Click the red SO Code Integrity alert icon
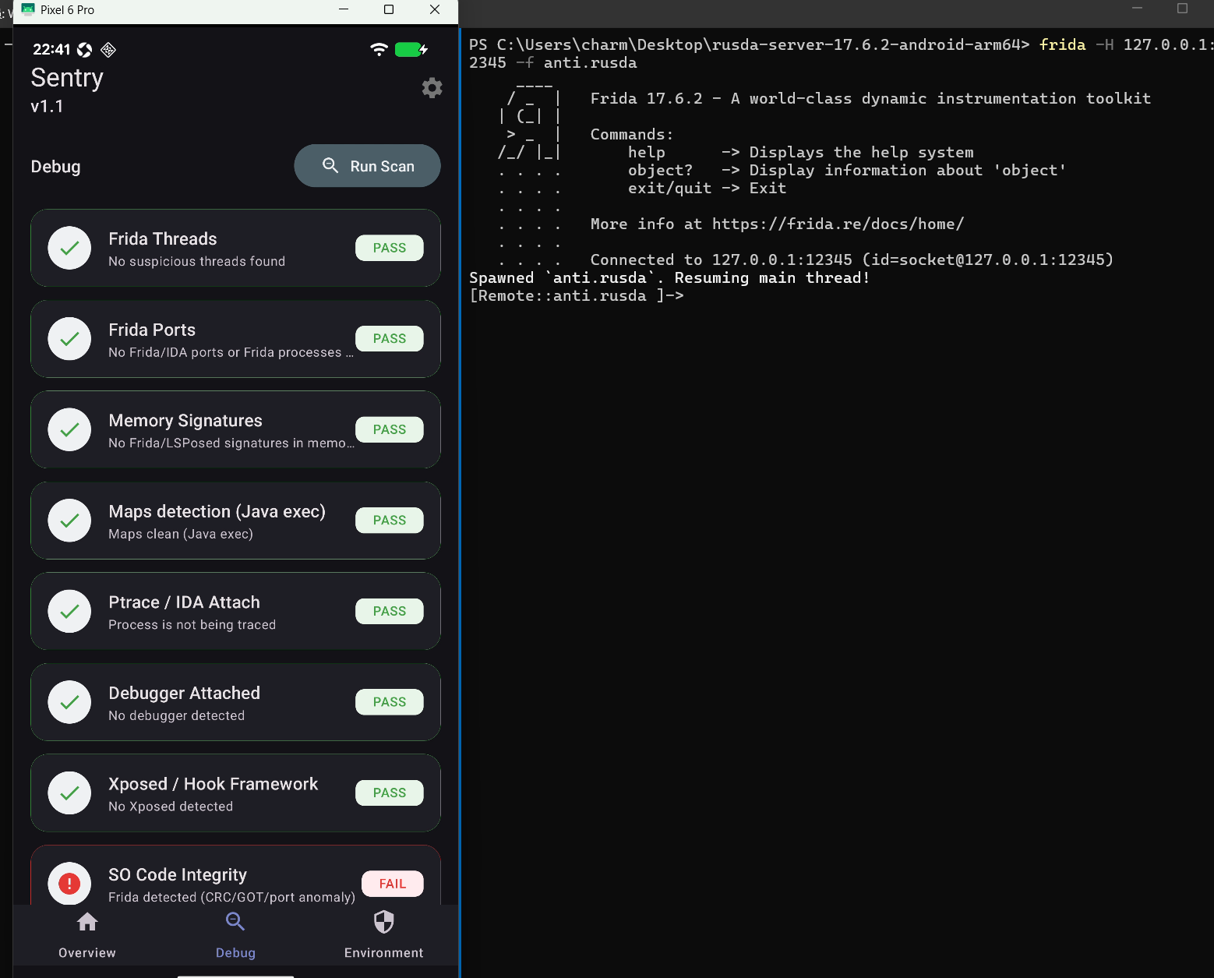Viewport: 1214px width, 978px height. 69,884
